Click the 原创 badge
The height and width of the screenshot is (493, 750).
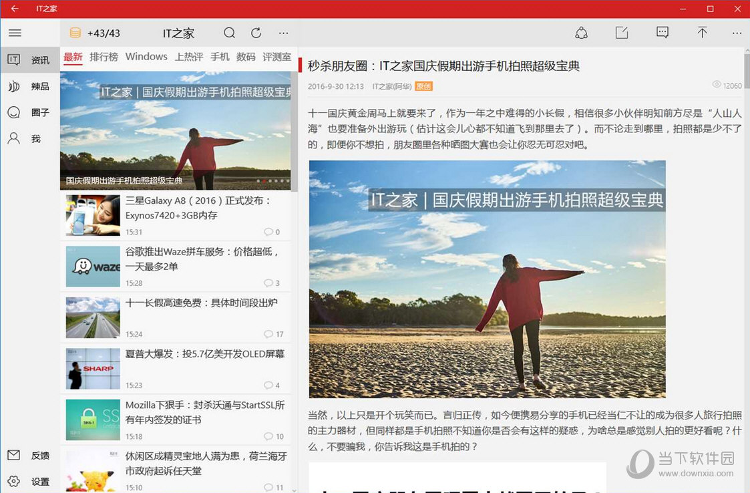click(424, 86)
